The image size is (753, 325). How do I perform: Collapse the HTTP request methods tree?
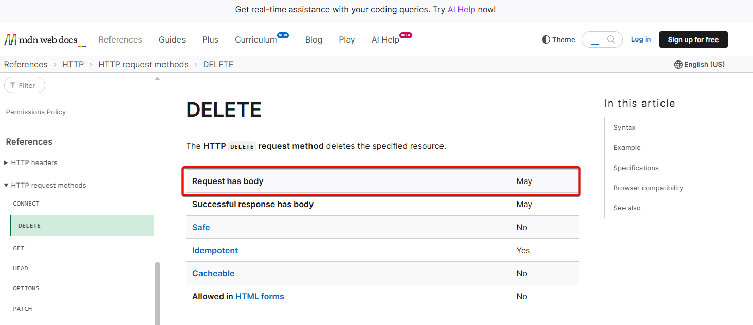(x=6, y=185)
